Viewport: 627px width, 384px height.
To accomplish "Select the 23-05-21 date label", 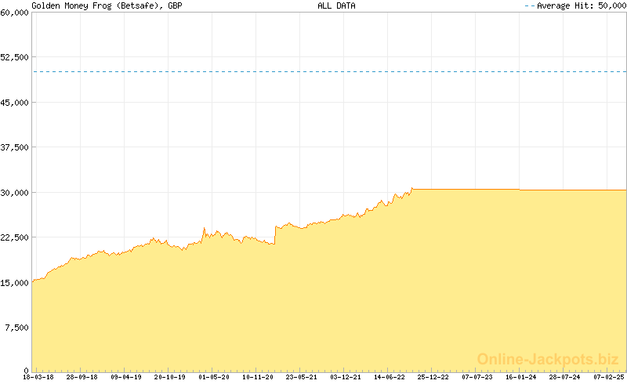I will (302, 377).
